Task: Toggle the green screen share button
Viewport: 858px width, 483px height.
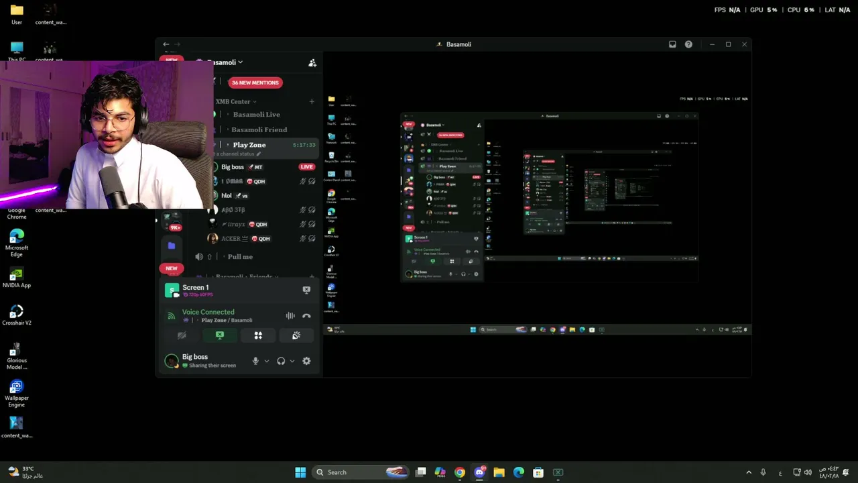Action: point(220,335)
